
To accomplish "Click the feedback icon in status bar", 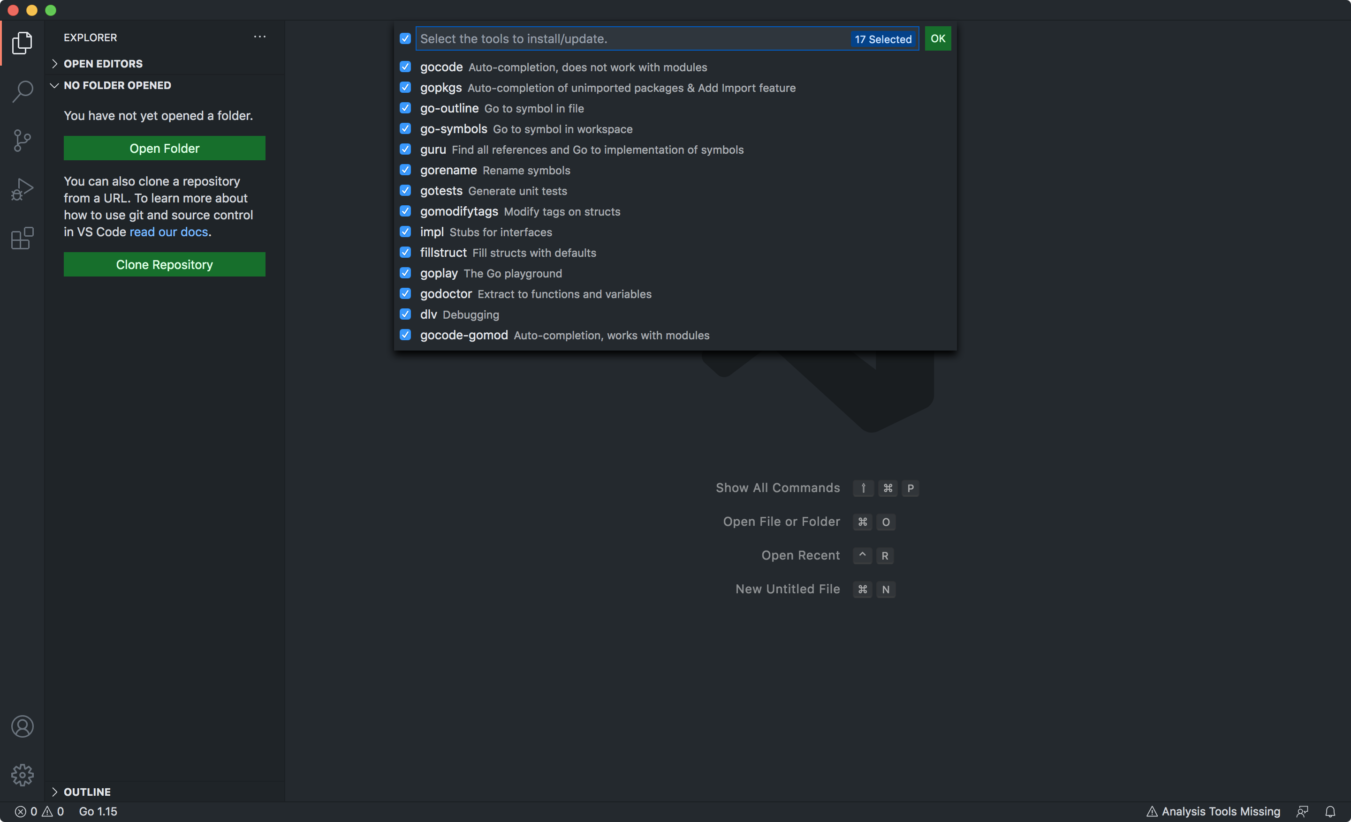I will click(x=1302, y=811).
